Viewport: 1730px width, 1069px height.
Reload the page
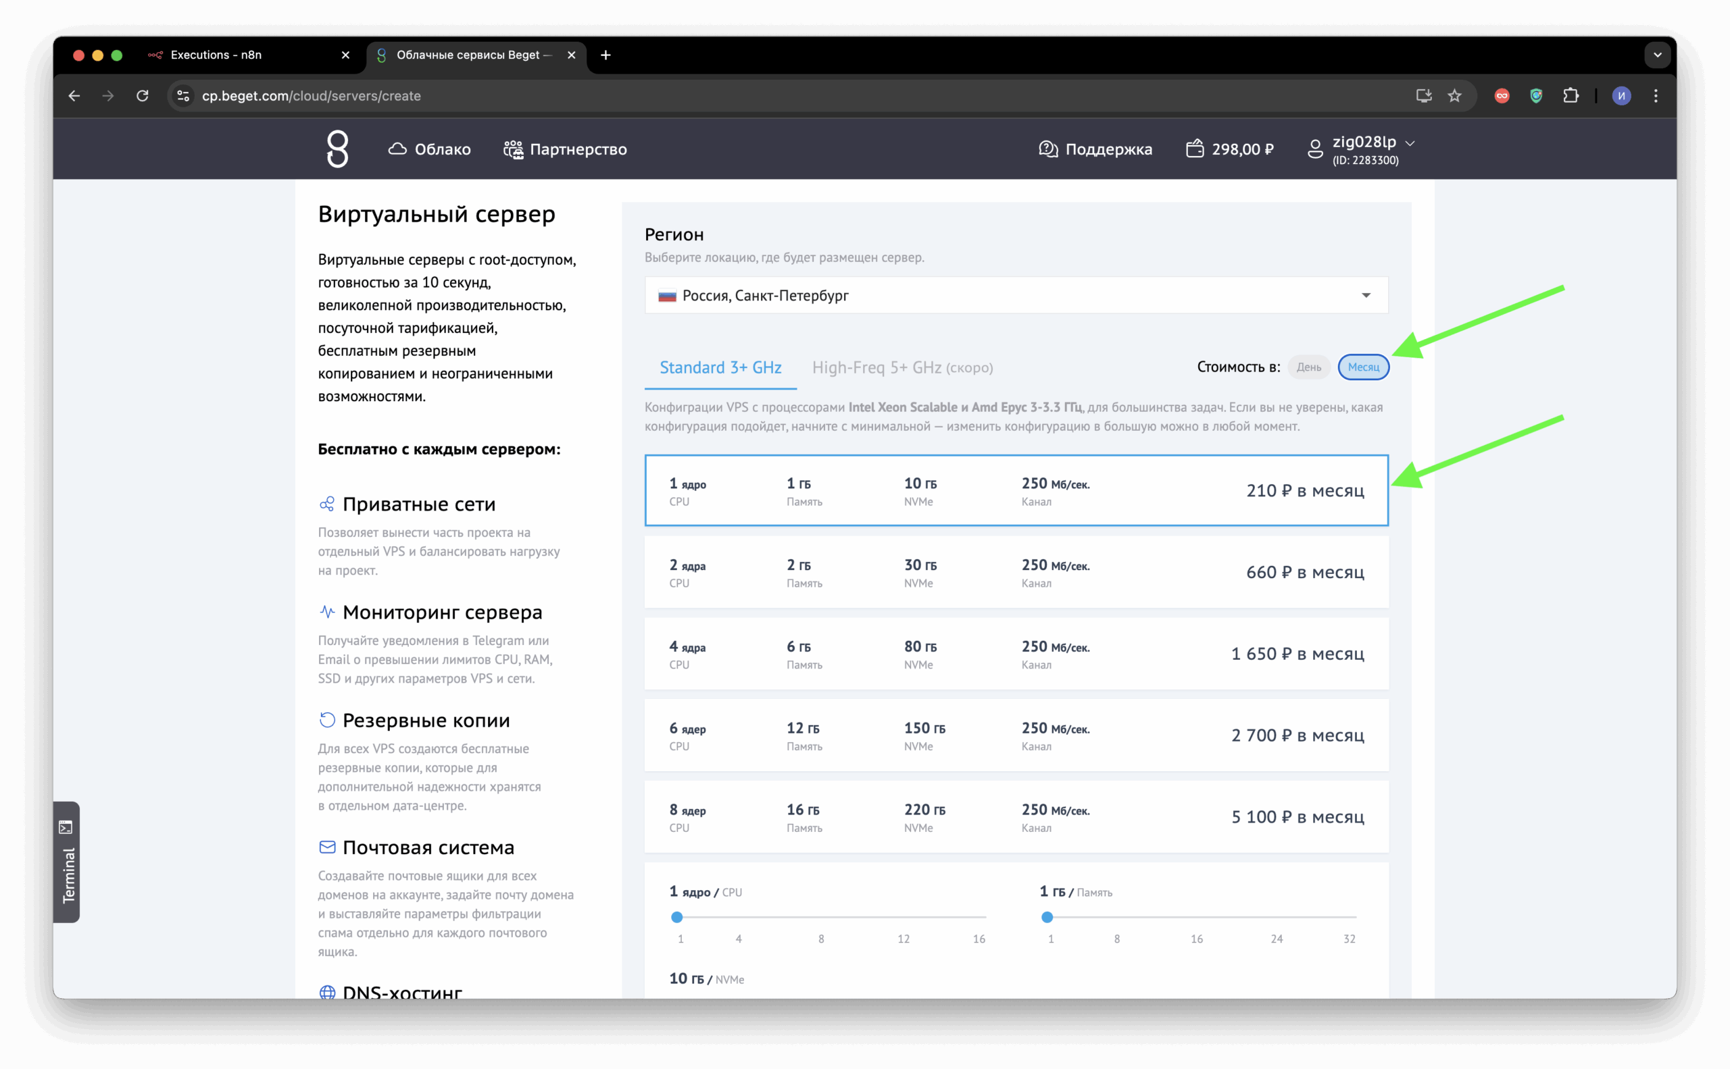[142, 95]
